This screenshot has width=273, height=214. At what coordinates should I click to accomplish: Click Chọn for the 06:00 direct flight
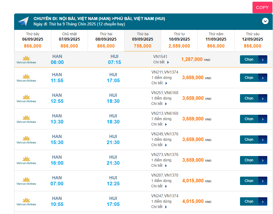tap(253, 59)
